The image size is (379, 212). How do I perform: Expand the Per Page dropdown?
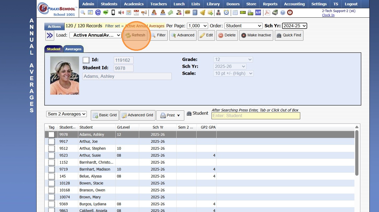click(197, 26)
